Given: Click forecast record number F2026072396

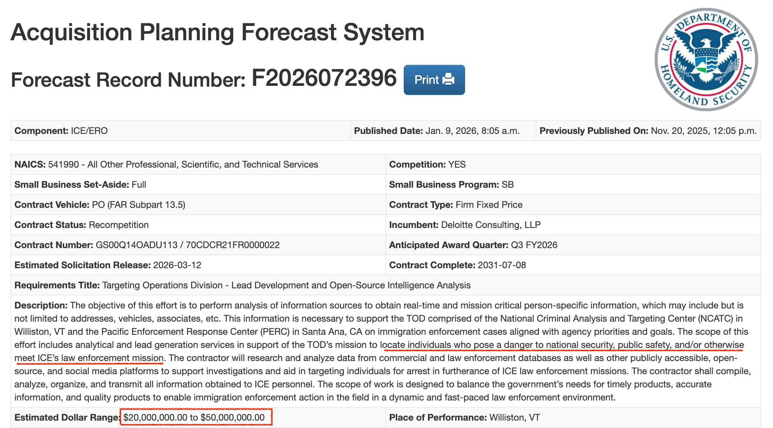Looking at the screenshot, I should pyautogui.click(x=324, y=78).
